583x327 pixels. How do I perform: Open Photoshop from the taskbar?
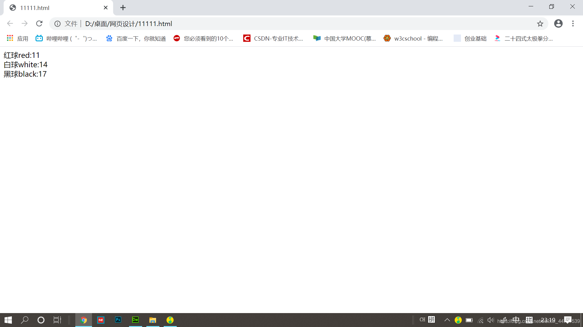[118, 320]
